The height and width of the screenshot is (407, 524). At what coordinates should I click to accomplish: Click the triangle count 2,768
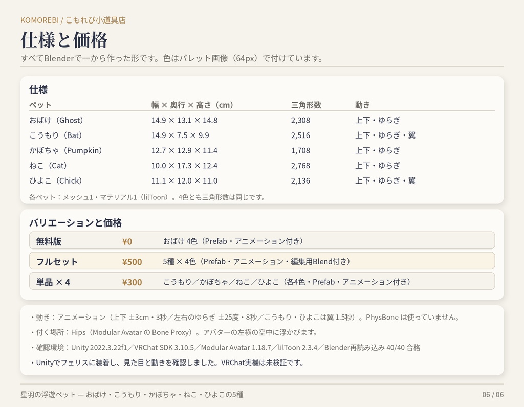tap(300, 166)
